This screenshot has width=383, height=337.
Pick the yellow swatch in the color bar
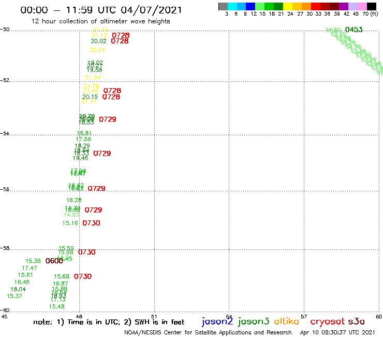(288, 6)
